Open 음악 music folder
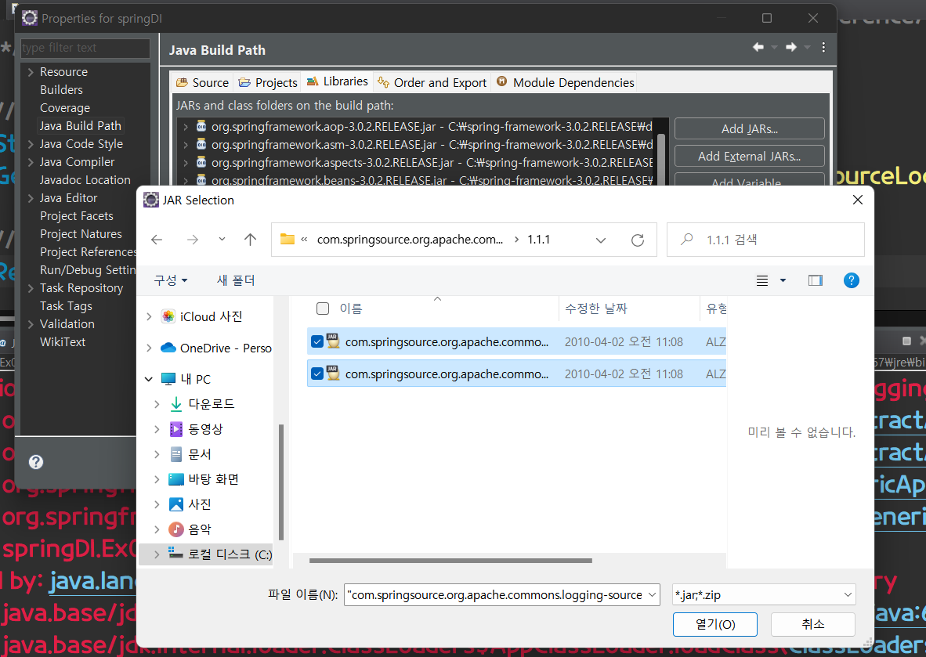The image size is (926, 657). 199,529
